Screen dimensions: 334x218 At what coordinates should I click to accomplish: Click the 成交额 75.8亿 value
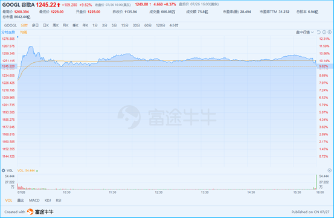coord(203,11)
